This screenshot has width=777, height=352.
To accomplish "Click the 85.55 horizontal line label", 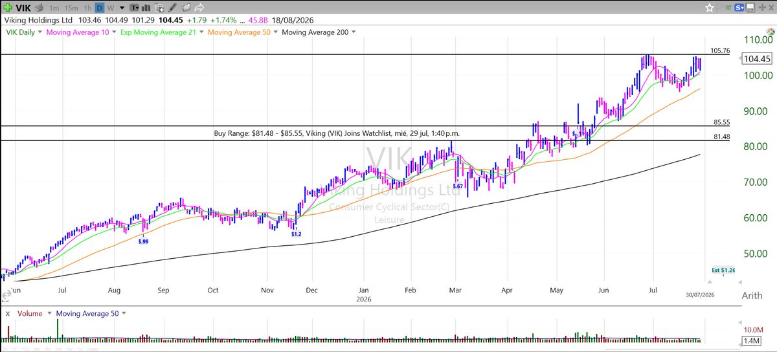I will click(x=722, y=122).
